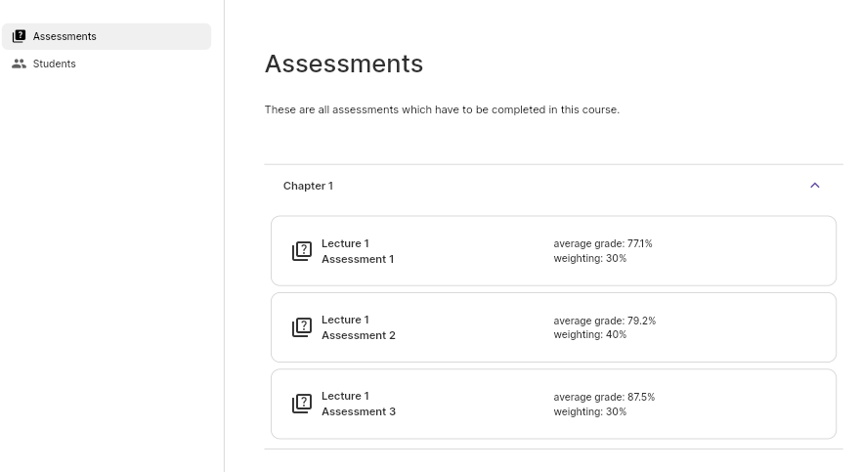This screenshot has height=472, width=861.
Task: Collapse Chapter 1 using the chevron arrow
Action: [814, 186]
